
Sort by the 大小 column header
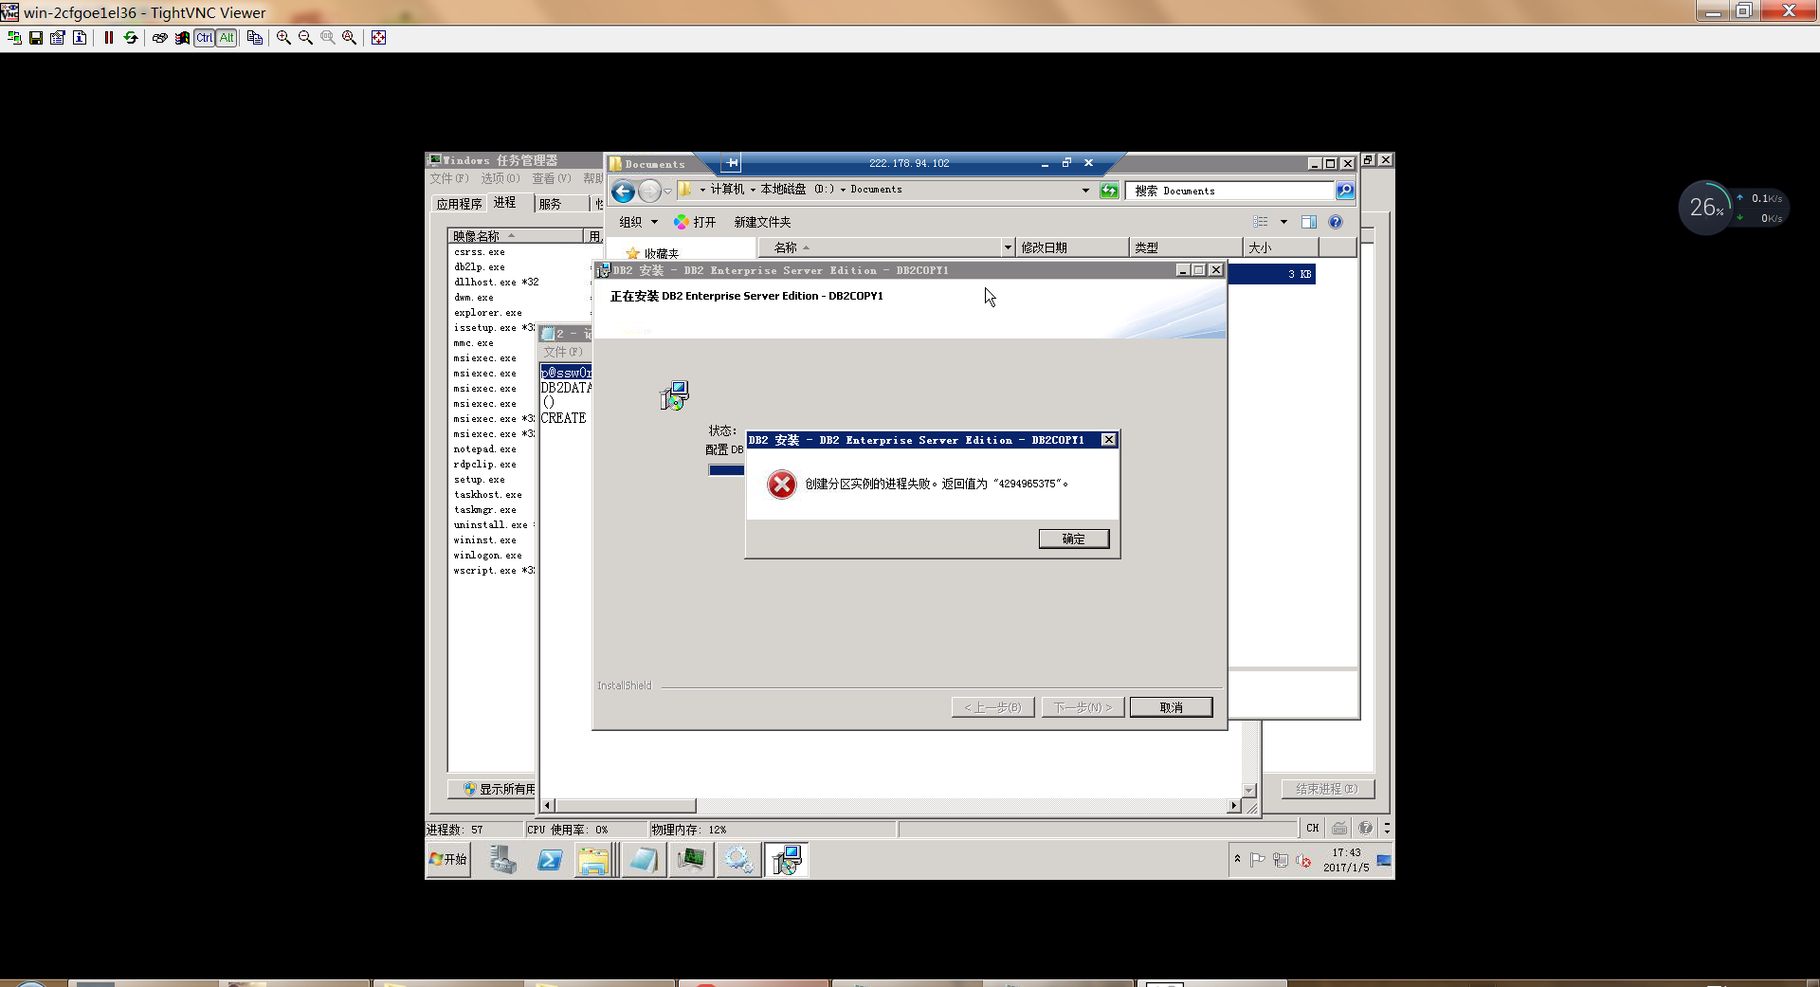pos(1281,247)
